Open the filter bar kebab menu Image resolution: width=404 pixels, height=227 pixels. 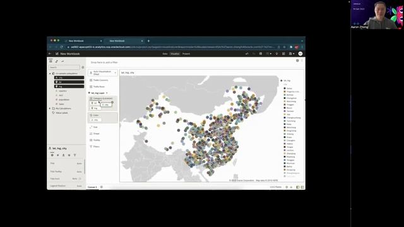pos(302,61)
